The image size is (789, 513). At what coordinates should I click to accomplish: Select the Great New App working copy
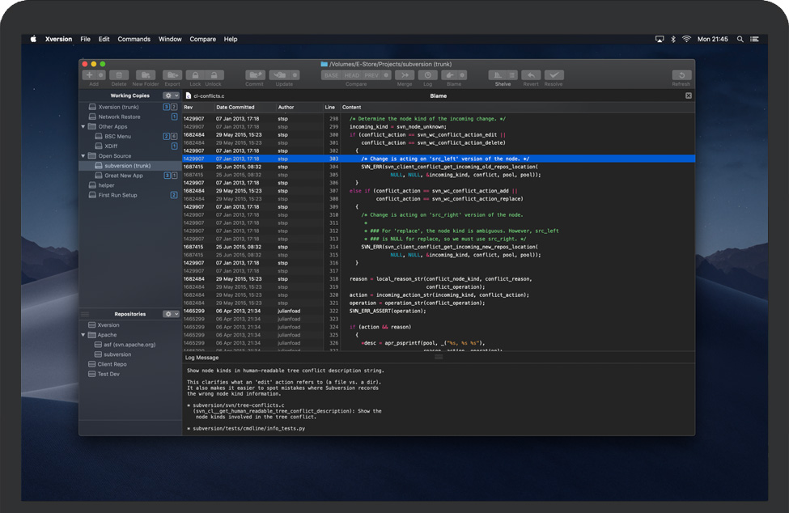[x=123, y=176]
